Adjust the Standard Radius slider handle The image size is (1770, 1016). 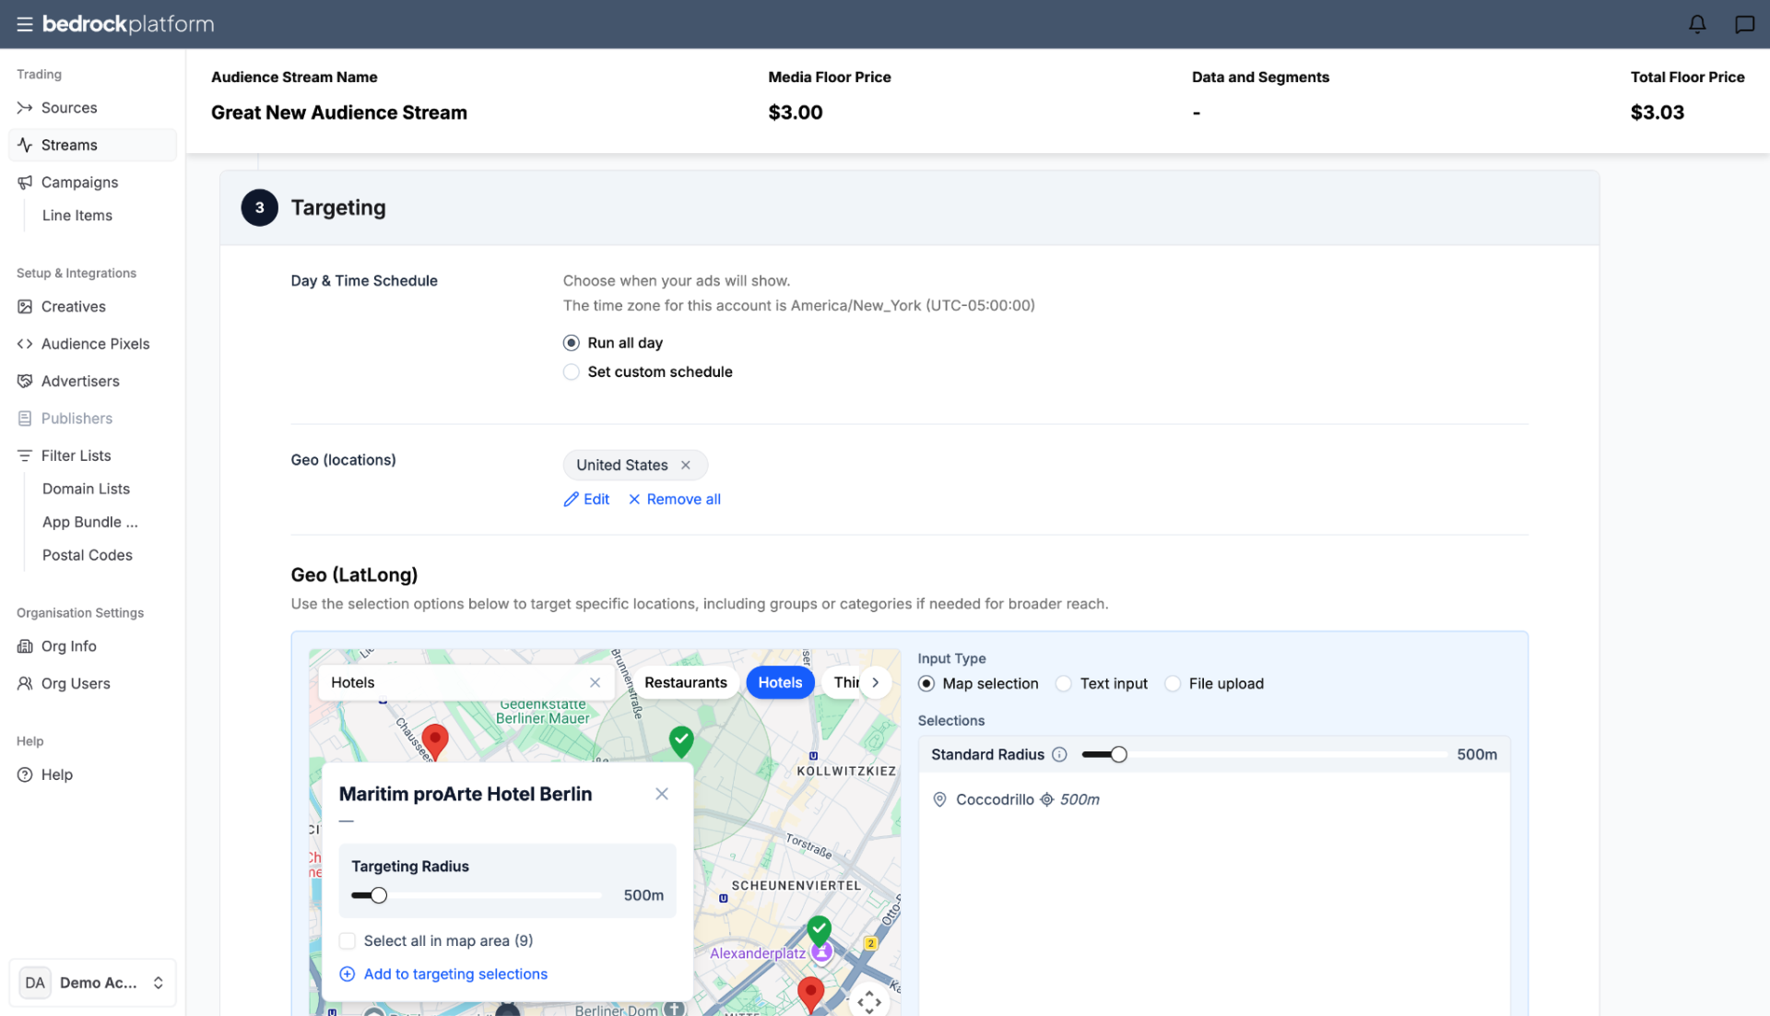click(1118, 755)
